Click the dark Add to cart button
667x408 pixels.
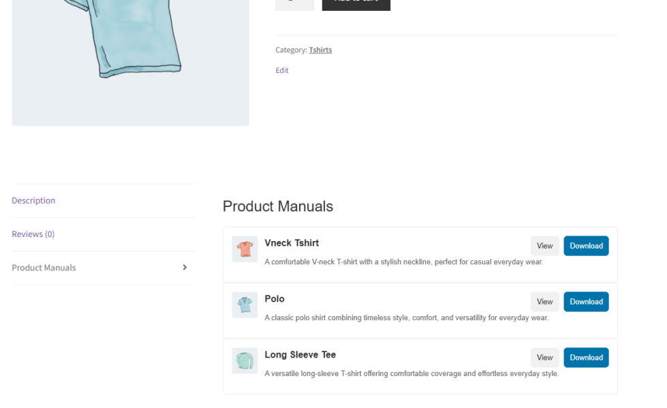coord(356,4)
